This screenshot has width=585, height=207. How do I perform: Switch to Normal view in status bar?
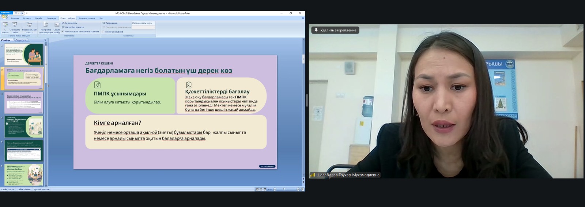[257, 189]
